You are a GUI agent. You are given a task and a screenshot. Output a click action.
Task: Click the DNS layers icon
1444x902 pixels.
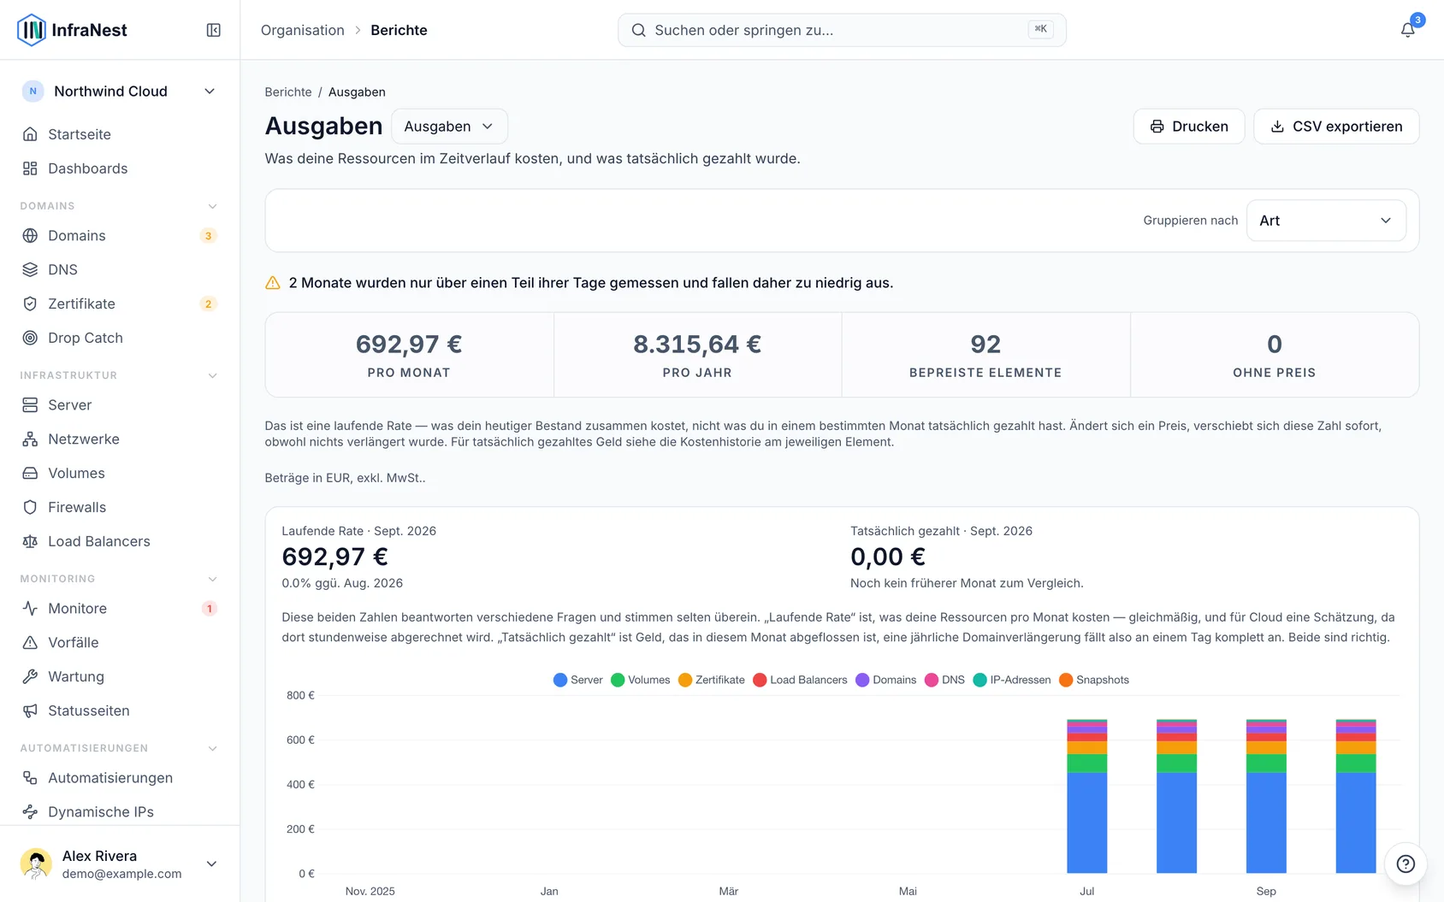tap(30, 270)
